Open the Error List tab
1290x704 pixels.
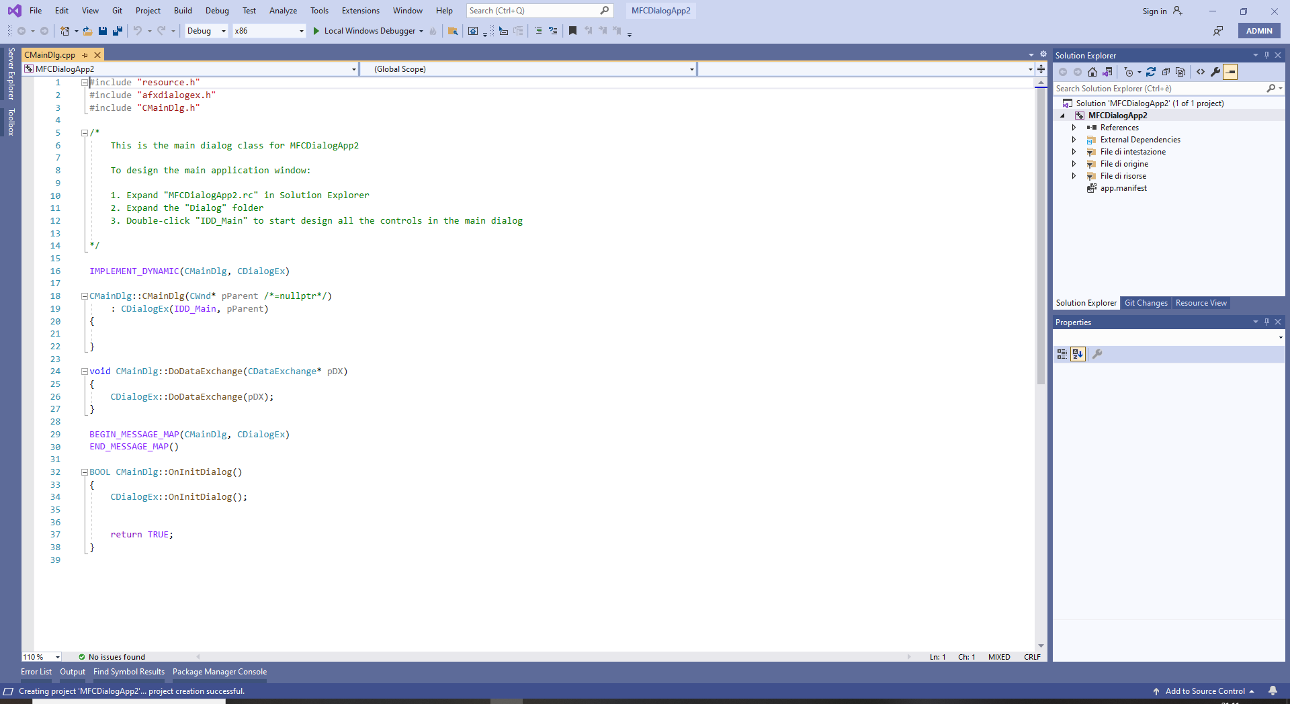point(36,672)
